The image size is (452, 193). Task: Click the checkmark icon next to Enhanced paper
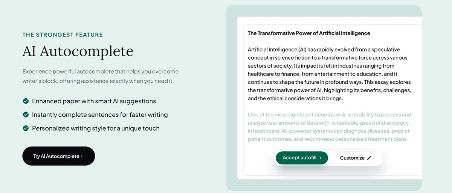tap(26, 101)
